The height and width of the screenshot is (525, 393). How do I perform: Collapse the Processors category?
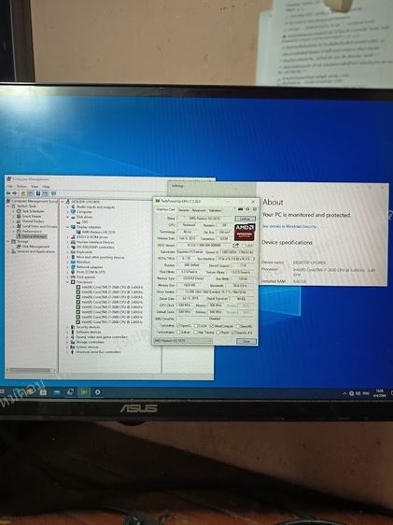[x=68, y=282]
